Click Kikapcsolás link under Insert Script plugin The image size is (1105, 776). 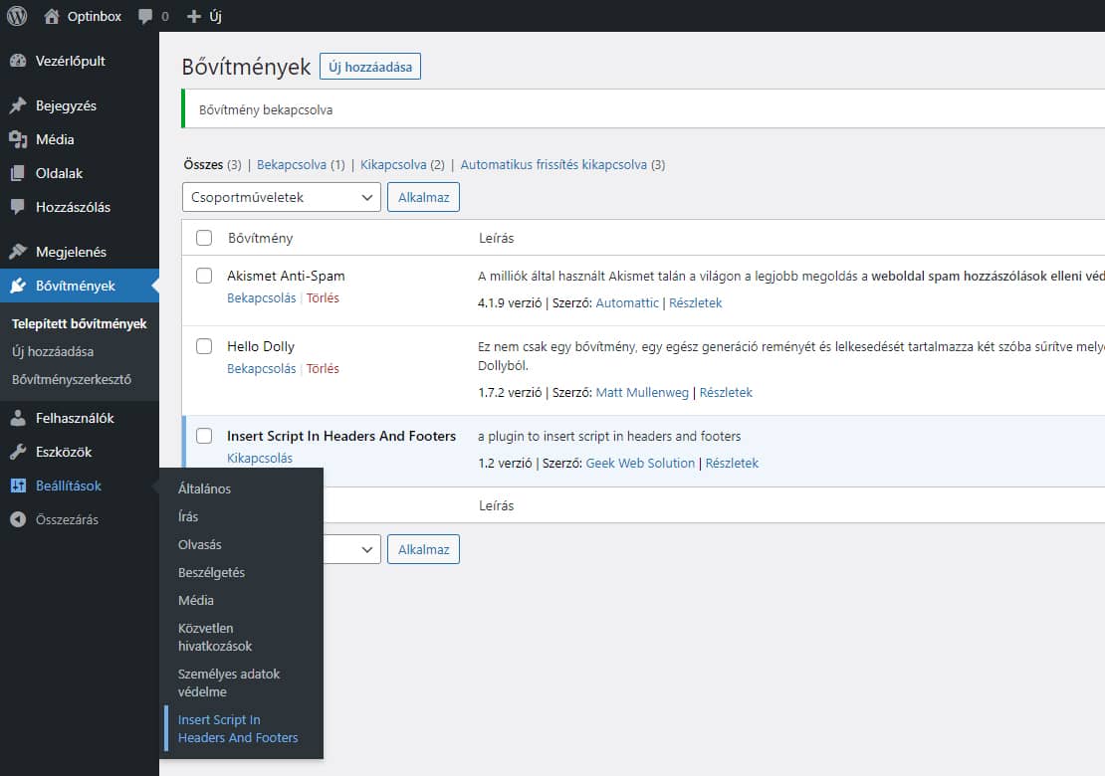(260, 459)
